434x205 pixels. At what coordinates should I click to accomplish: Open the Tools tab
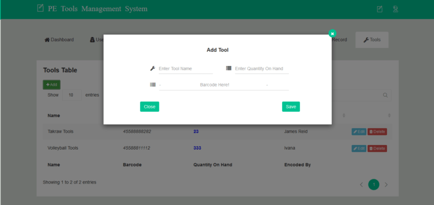[x=372, y=40]
